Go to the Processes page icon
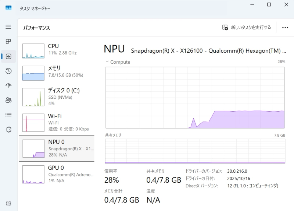Viewport: 294px width, 211px height. click(x=8, y=41)
